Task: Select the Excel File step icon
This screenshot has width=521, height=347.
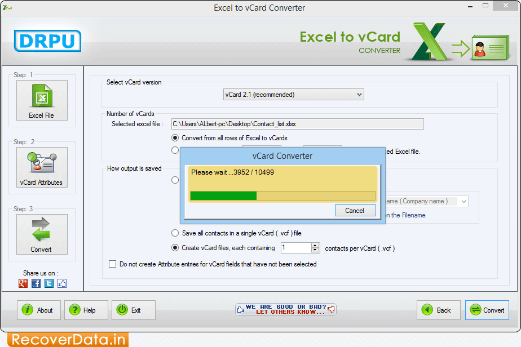Action: pos(42,100)
